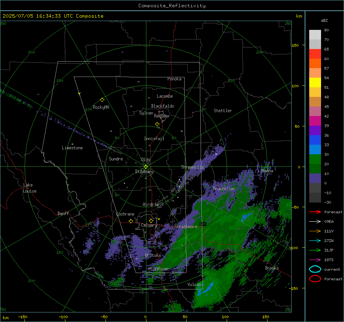Image resolution: width=344 pixels, height=322 pixels.
Task: Click the yellow diamond marker above Calgary
Action: tap(151, 221)
